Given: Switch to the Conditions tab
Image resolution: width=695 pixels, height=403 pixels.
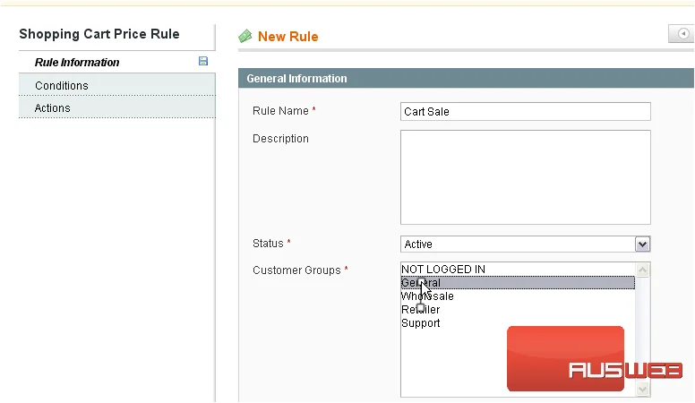Looking at the screenshot, I should [117, 85].
